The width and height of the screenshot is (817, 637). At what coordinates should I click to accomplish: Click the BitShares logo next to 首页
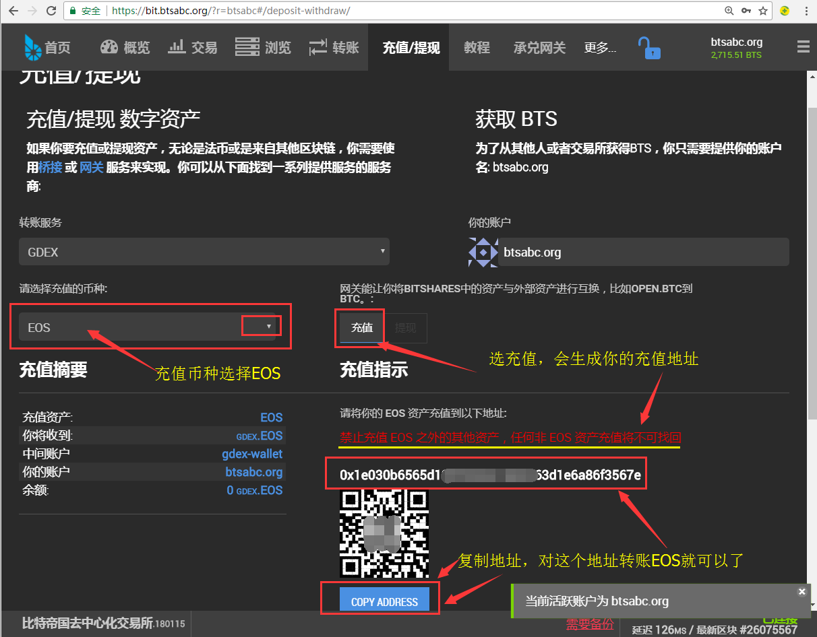pos(32,47)
